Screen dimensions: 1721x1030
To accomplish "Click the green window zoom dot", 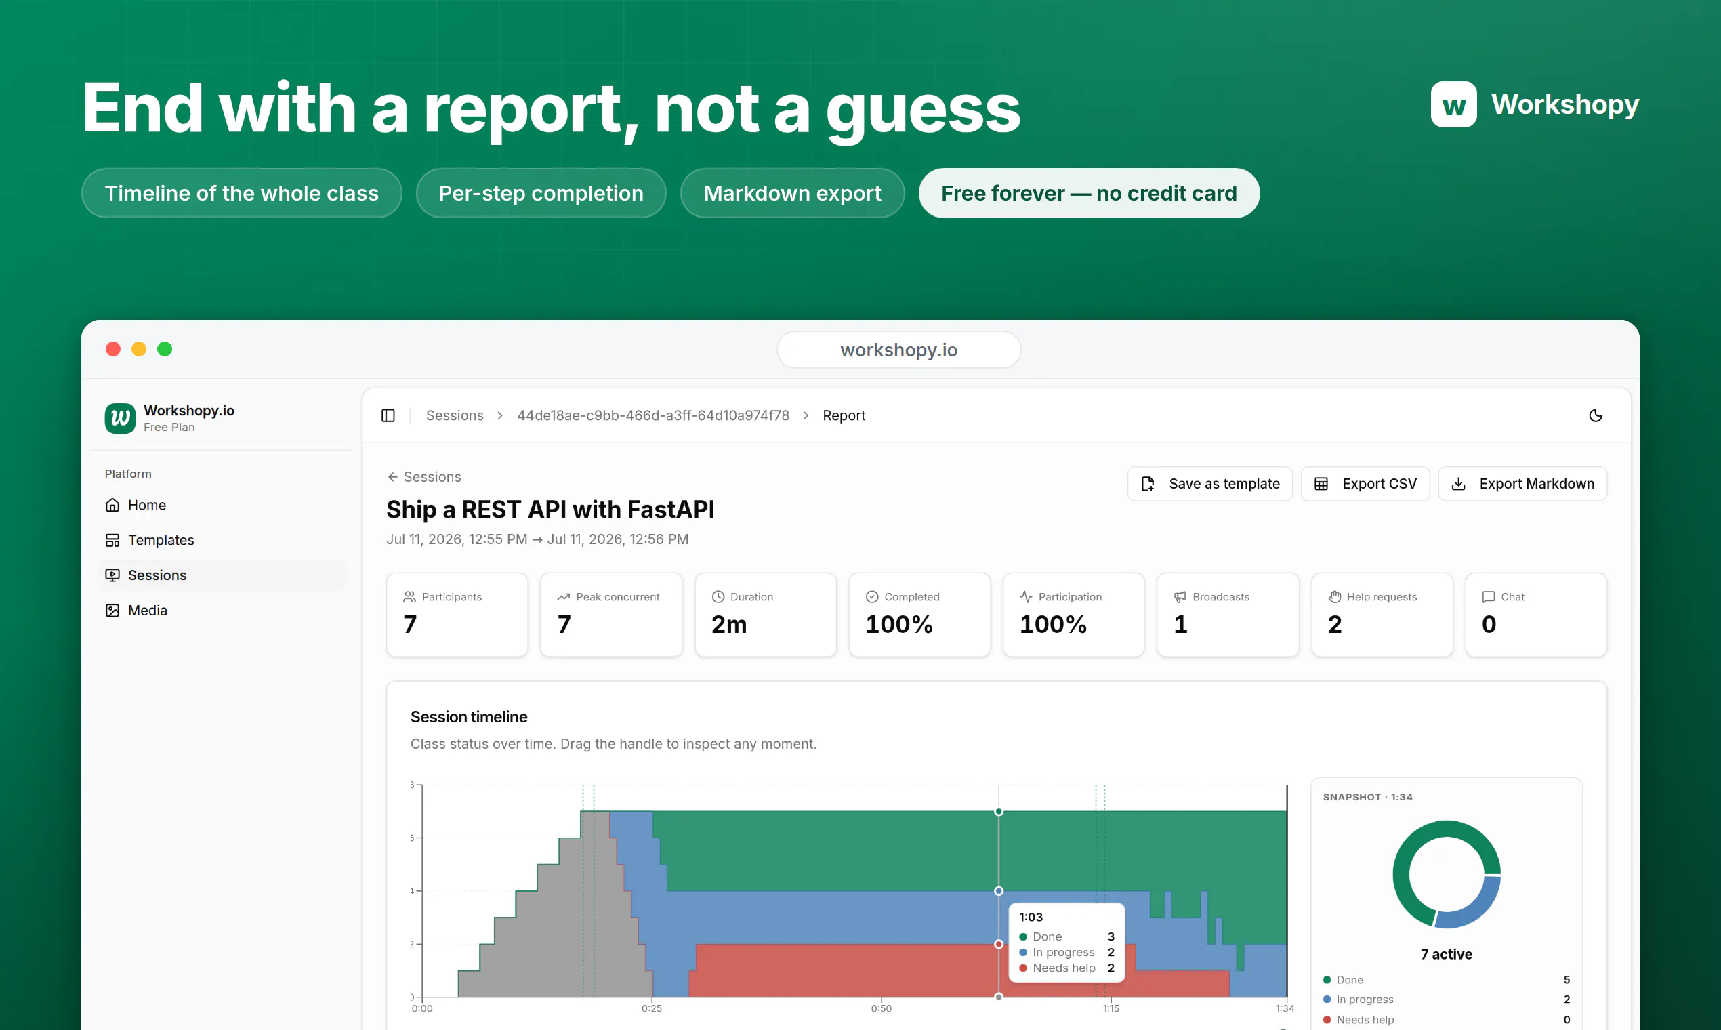I will [x=165, y=349].
